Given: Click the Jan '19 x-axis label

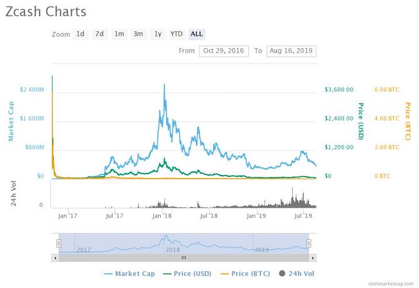Looking at the screenshot, I should point(256,216).
